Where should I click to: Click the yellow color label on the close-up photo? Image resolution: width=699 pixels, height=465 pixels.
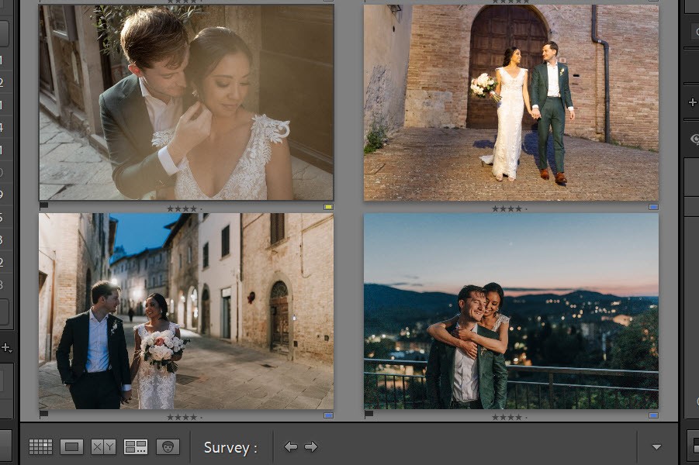pos(328,207)
